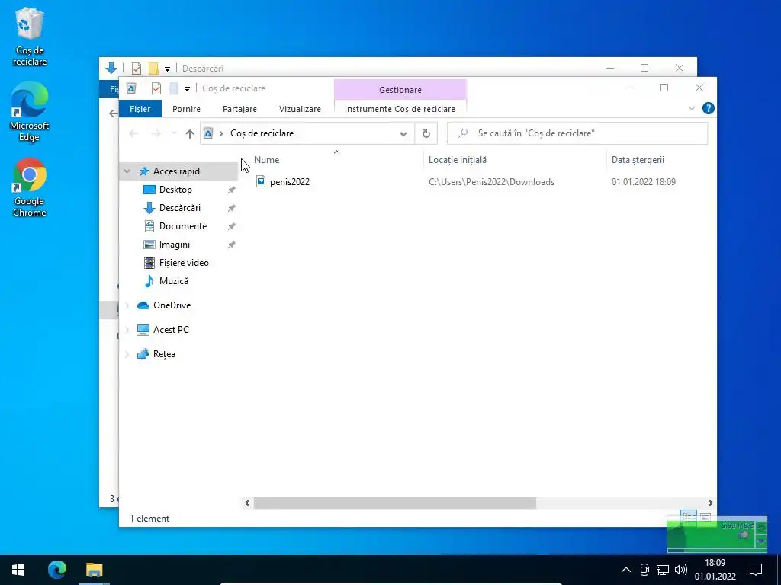
Task: Click the horizontal scrollbar thumb
Action: tap(395, 503)
